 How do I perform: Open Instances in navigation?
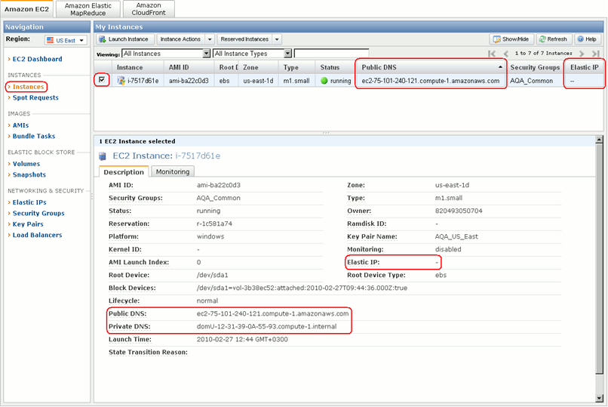29,87
